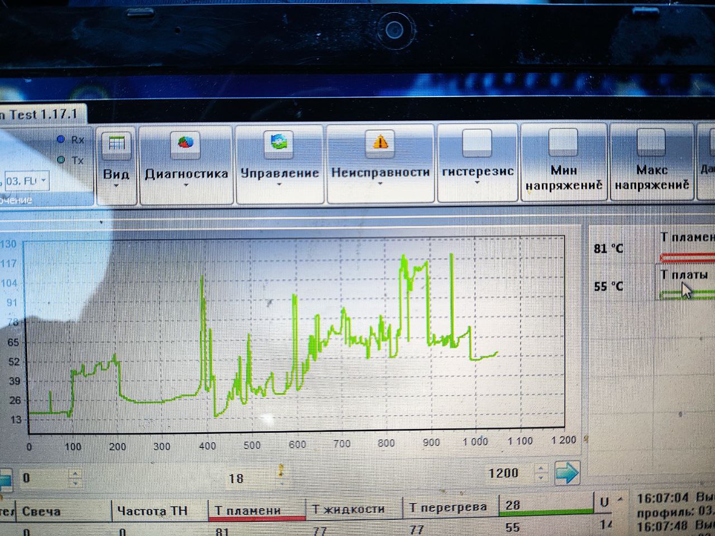The width and height of the screenshot is (715, 536).
Task: Click the green Т платы legend color bar
Action: [688, 294]
